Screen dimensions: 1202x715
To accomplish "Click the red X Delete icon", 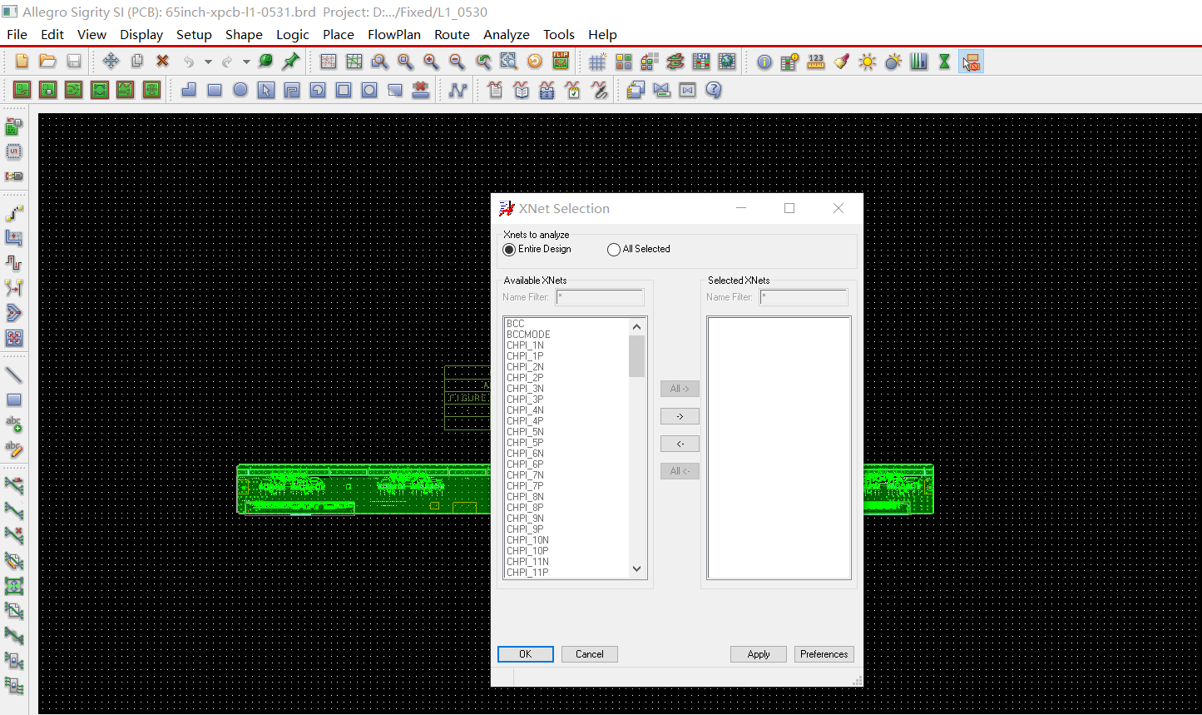I will tap(162, 61).
